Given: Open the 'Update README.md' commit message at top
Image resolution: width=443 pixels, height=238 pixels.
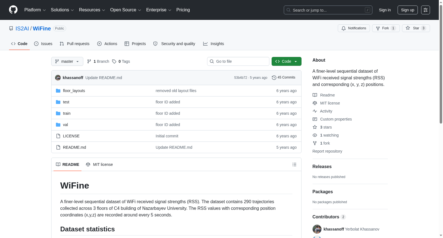Looking at the screenshot, I should click(104, 78).
